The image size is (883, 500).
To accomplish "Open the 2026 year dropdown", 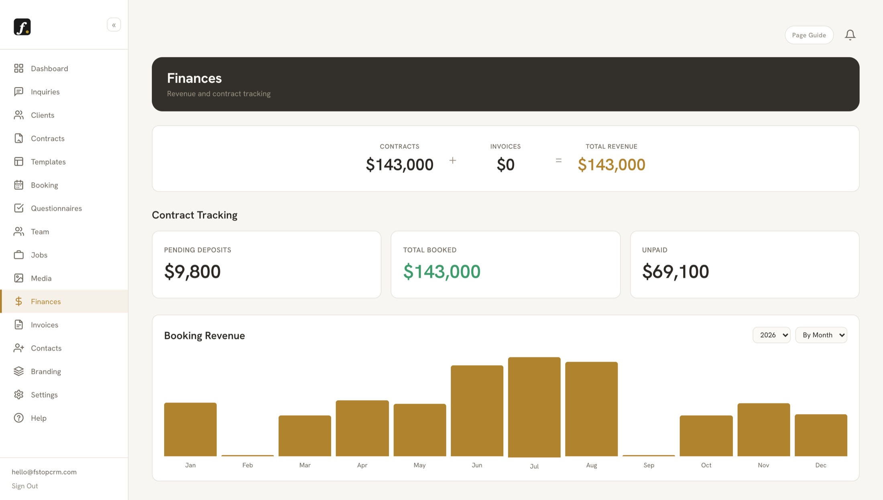I will (x=771, y=335).
